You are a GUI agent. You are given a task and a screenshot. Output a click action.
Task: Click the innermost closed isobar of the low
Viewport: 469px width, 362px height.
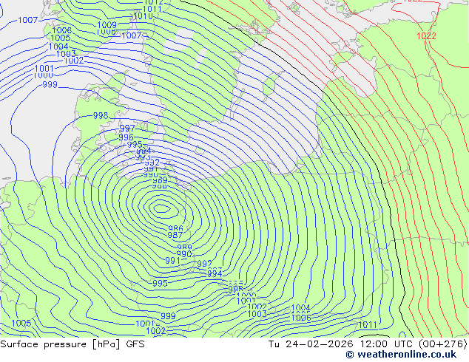coord(162,208)
